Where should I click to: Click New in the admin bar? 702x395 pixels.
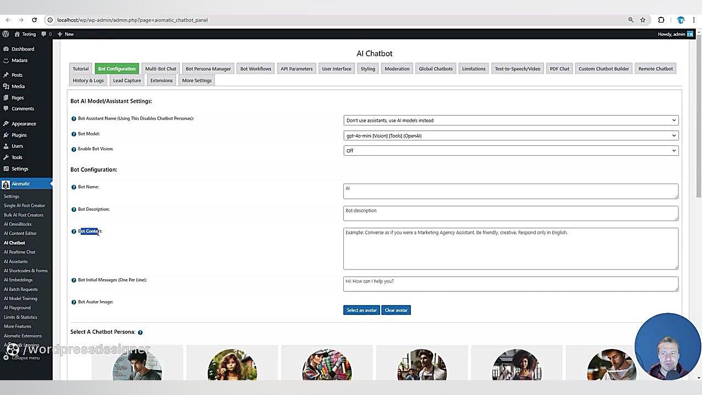click(66, 34)
